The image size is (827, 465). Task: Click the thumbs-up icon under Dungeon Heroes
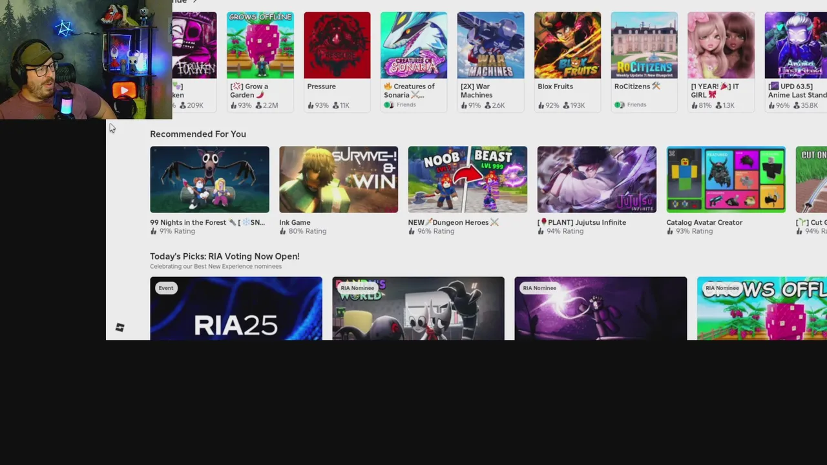click(x=412, y=231)
